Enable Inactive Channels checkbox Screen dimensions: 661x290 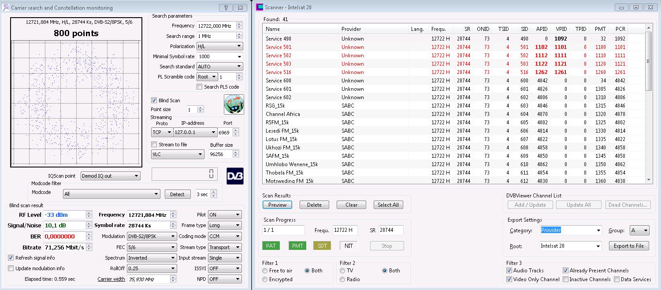pyautogui.click(x=565, y=279)
